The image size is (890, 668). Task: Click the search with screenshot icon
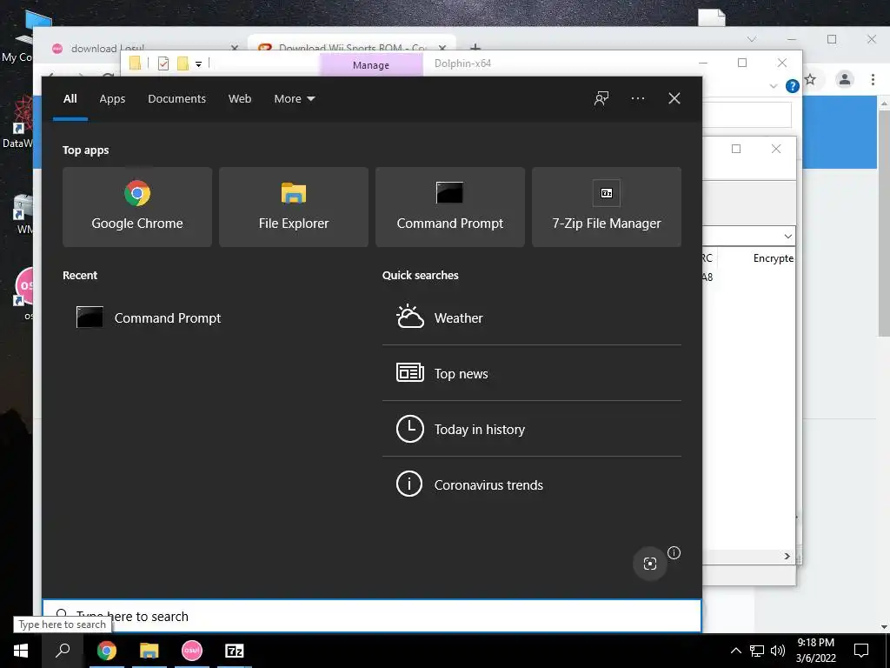[x=650, y=564]
